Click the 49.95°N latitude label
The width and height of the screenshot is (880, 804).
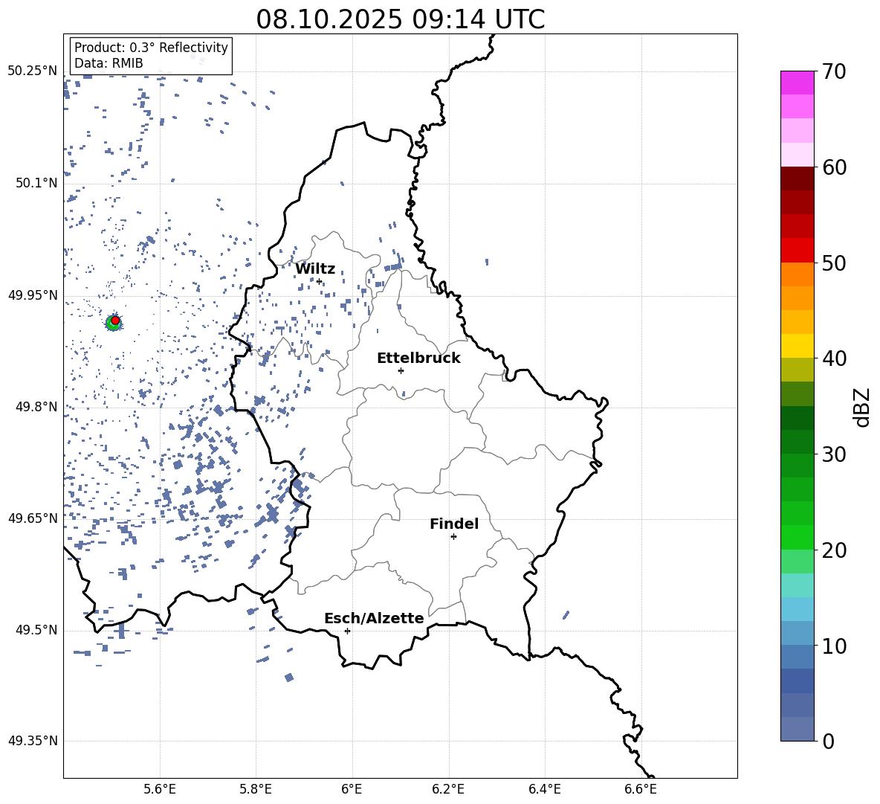(x=33, y=295)
